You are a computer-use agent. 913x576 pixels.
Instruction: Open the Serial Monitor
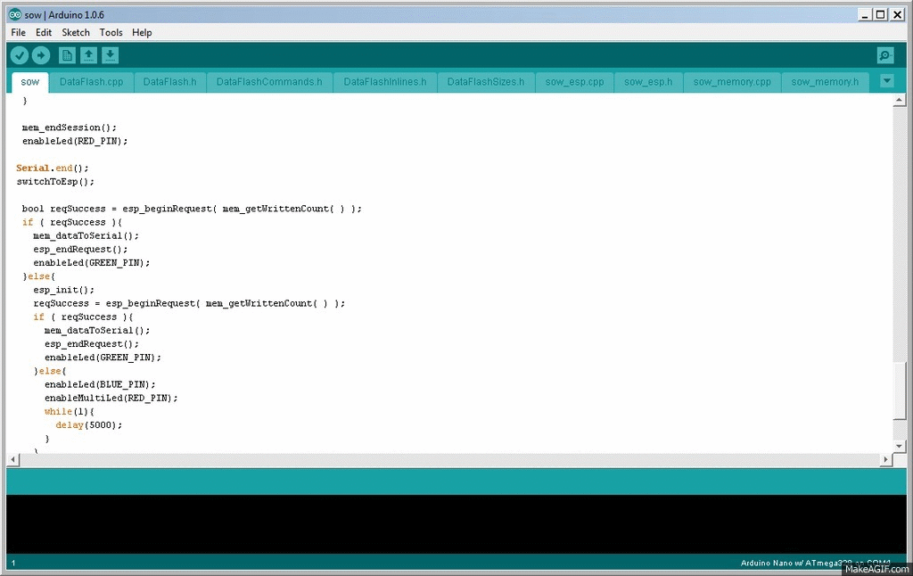click(x=884, y=55)
